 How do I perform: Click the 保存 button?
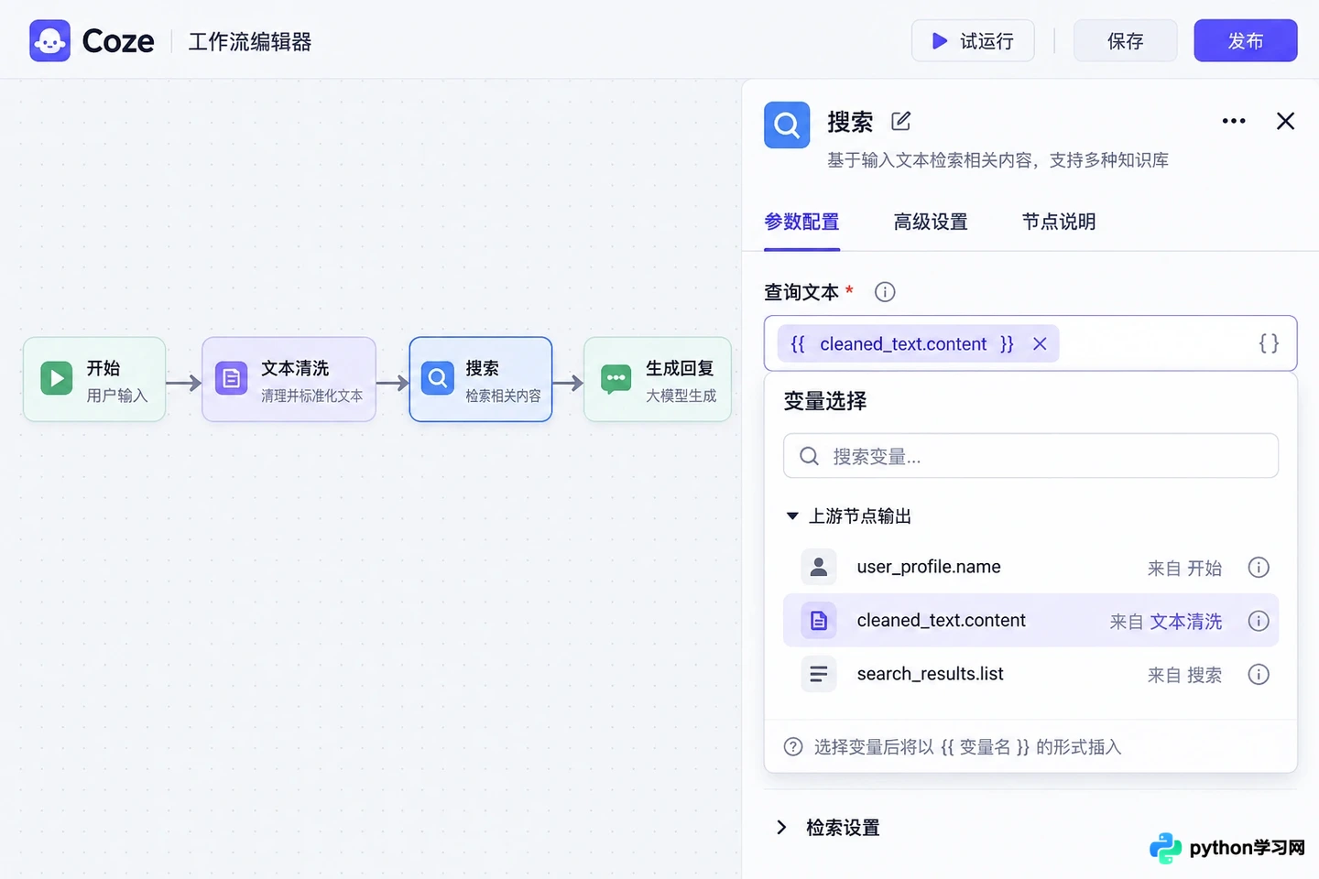[1126, 41]
